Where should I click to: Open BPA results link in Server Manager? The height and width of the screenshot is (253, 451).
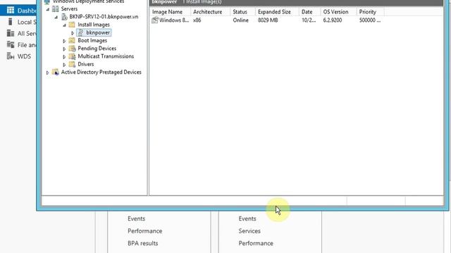[142, 243]
